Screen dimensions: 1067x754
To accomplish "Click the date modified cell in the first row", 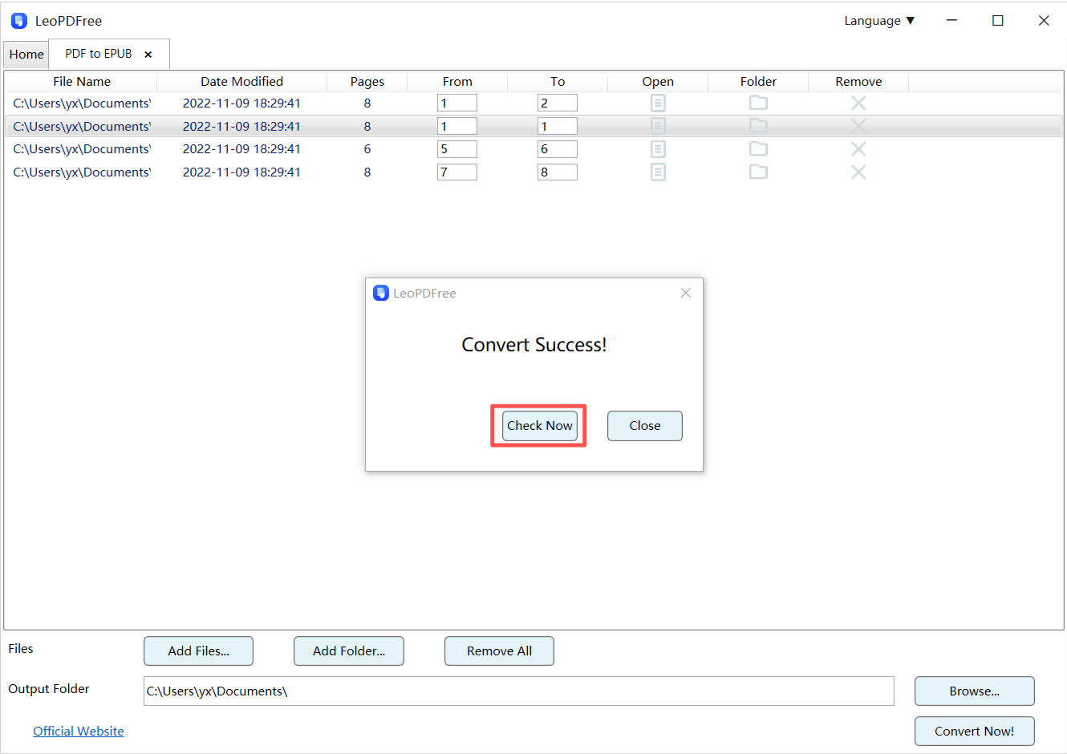I will pyautogui.click(x=241, y=103).
